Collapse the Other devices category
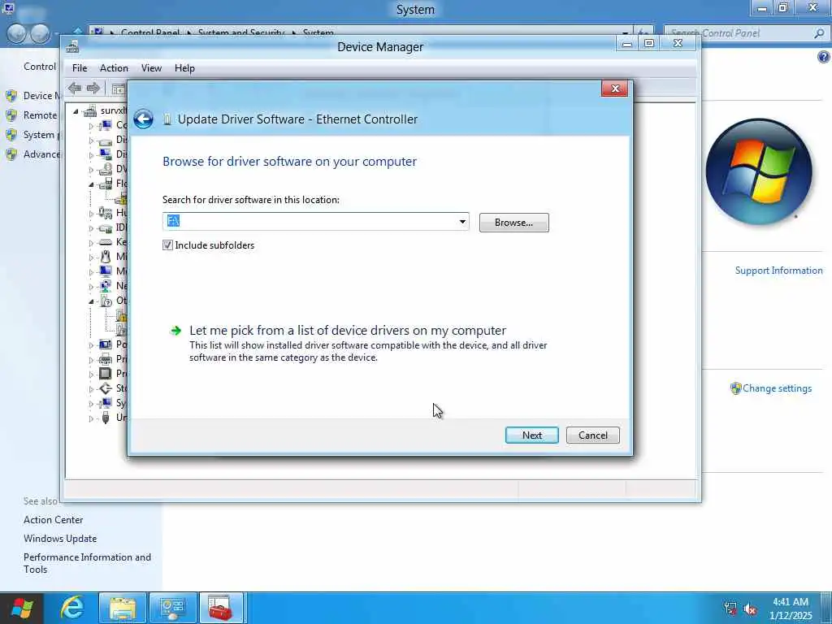832x624 pixels. coord(91,301)
